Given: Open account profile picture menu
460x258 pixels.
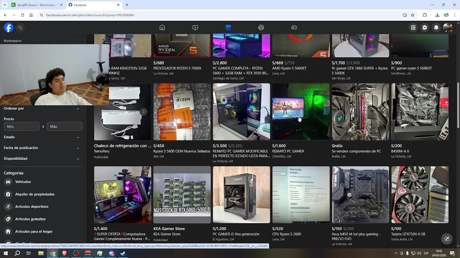Looking at the screenshot, I should pos(448,28).
